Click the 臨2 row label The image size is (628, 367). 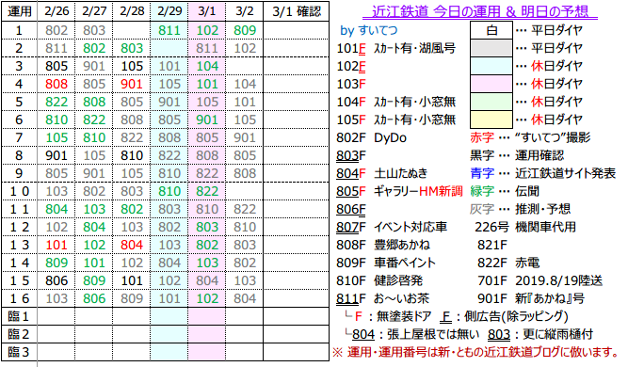coord(19,334)
